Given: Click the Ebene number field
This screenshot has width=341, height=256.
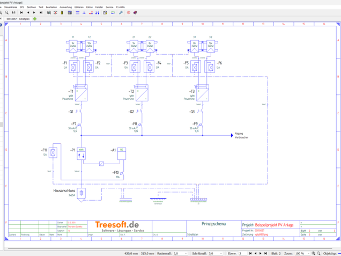Looking at the screenshot, I should [x=243, y=253].
